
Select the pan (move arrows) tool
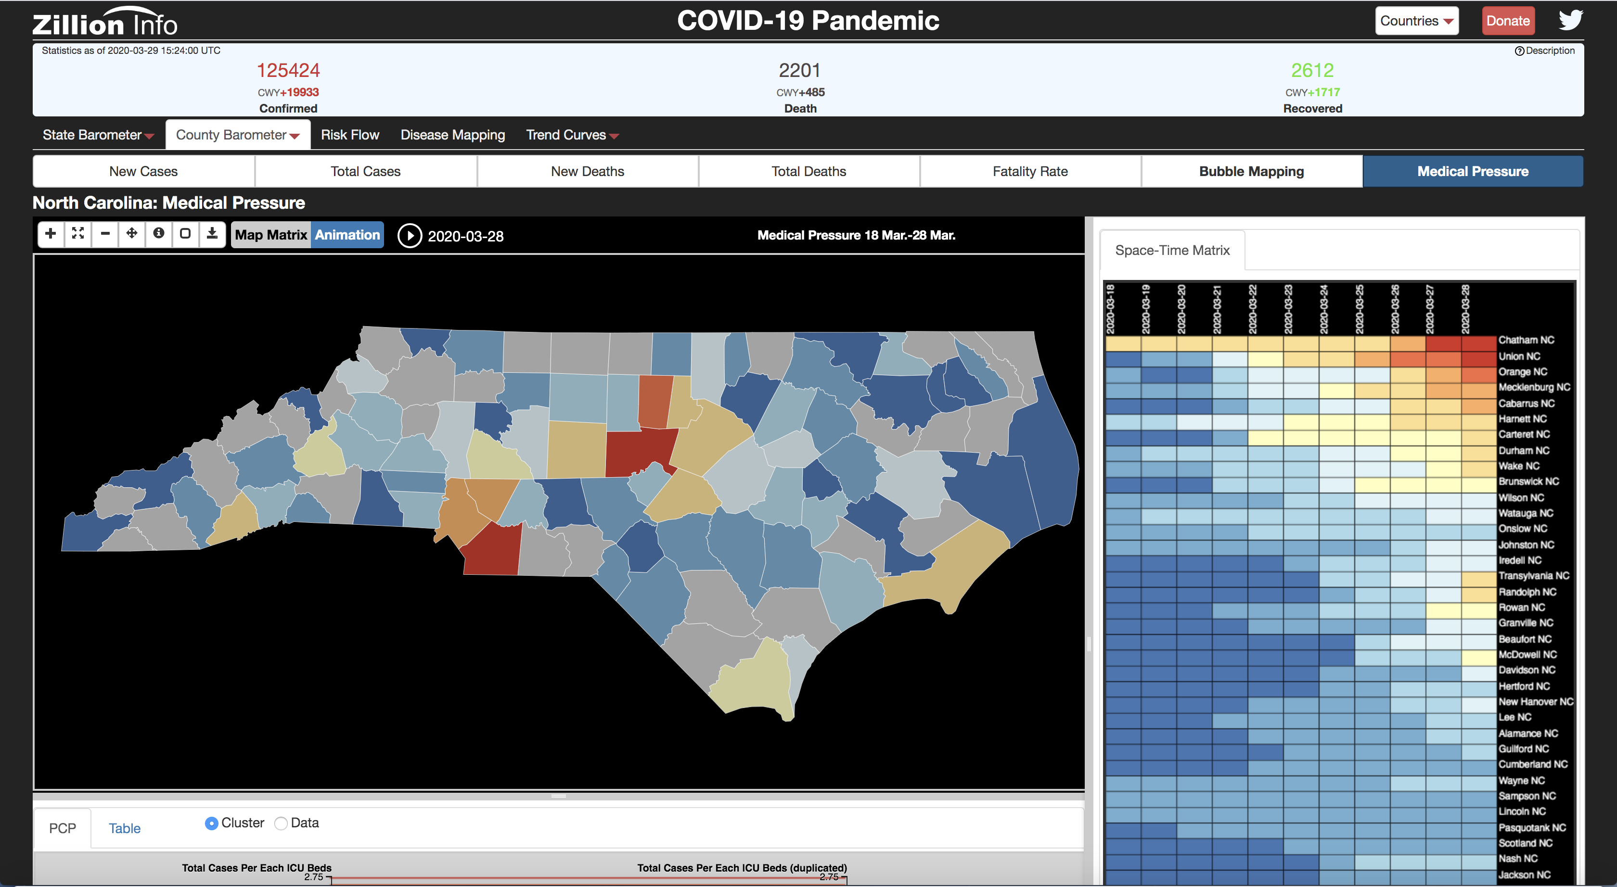(x=132, y=234)
